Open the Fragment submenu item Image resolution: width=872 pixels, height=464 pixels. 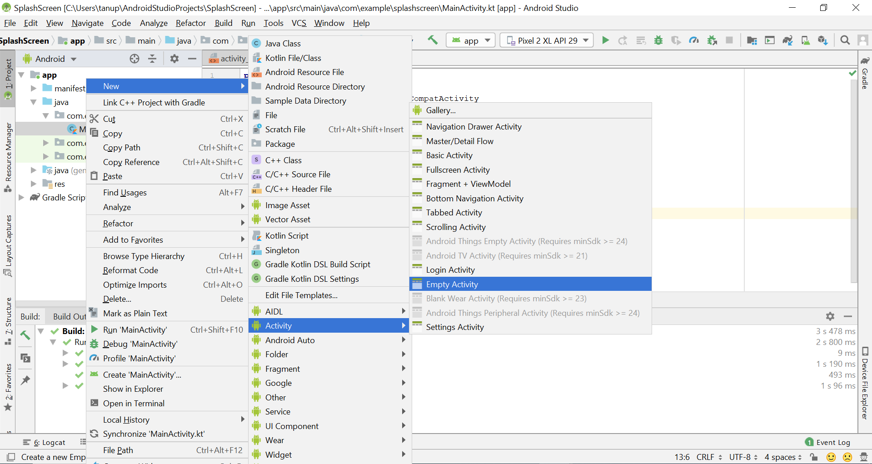click(x=330, y=369)
